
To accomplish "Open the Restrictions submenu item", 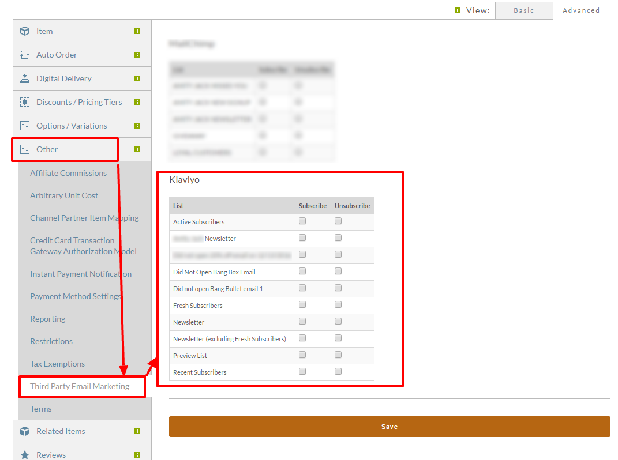I will click(x=51, y=341).
